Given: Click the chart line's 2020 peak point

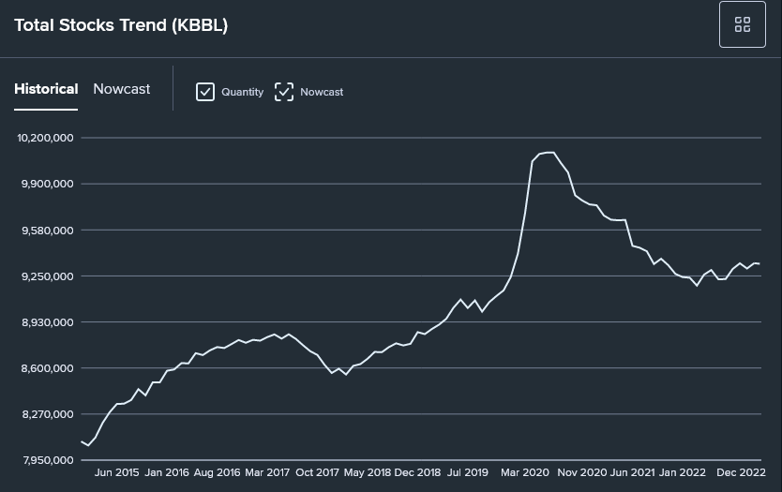Looking at the screenshot, I should tap(549, 153).
